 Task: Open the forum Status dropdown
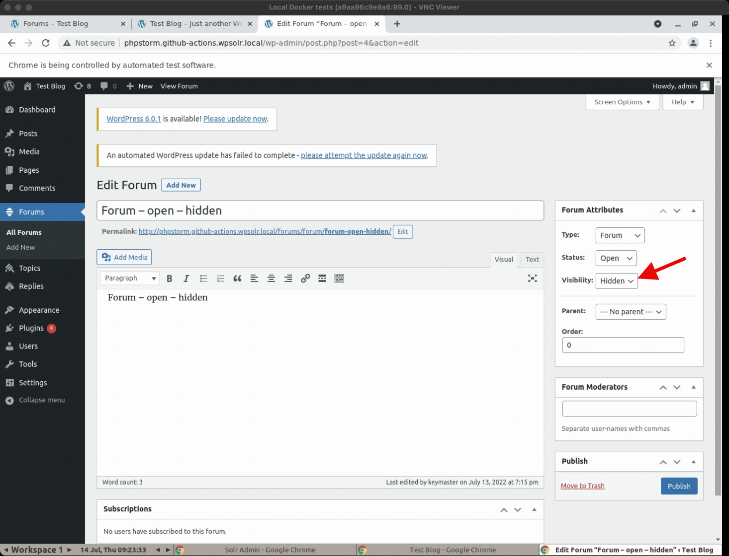(x=616, y=258)
